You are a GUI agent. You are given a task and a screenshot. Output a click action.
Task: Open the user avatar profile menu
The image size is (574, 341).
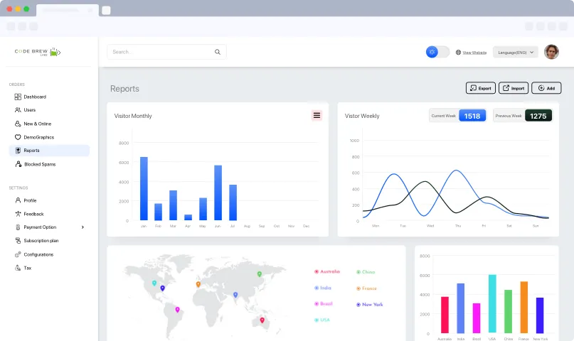click(x=551, y=52)
